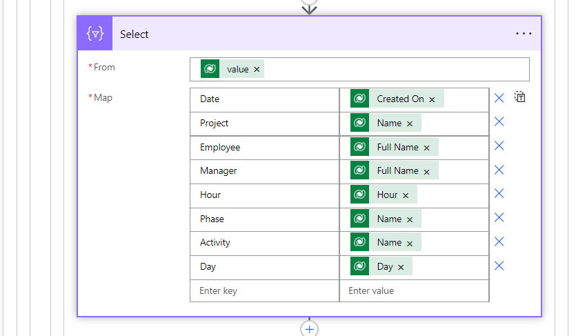The image size is (576, 336).
Task: Click the Enter key input field
Action: click(x=264, y=290)
